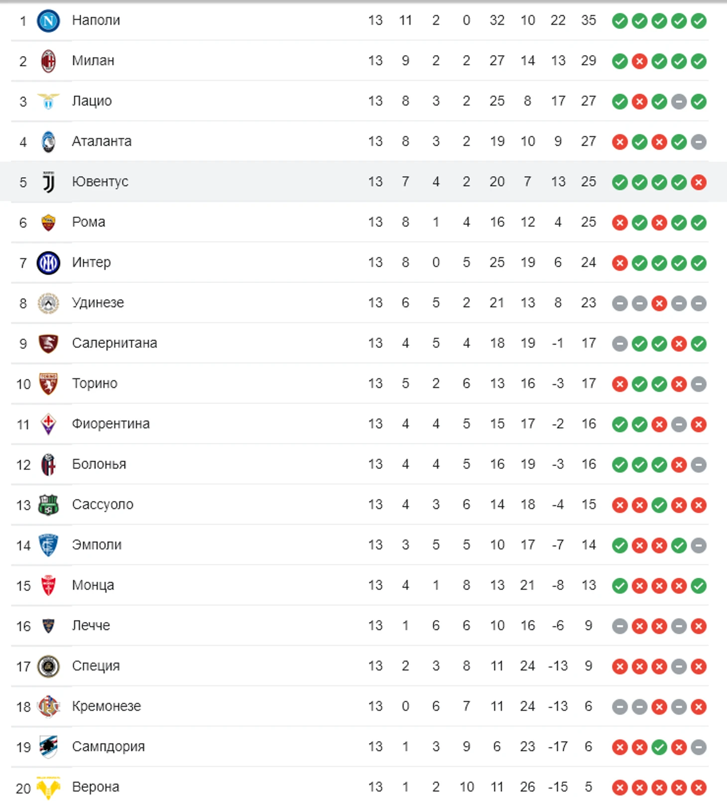Screen dimensions: 727x812
Task: Open the Торино team page
Action: [95, 384]
